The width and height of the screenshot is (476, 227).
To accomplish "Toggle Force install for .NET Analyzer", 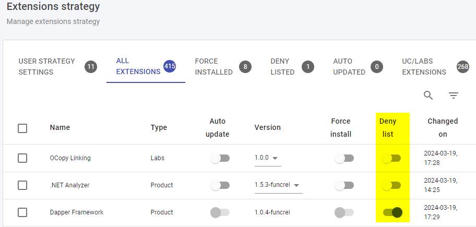I will coord(344,185).
